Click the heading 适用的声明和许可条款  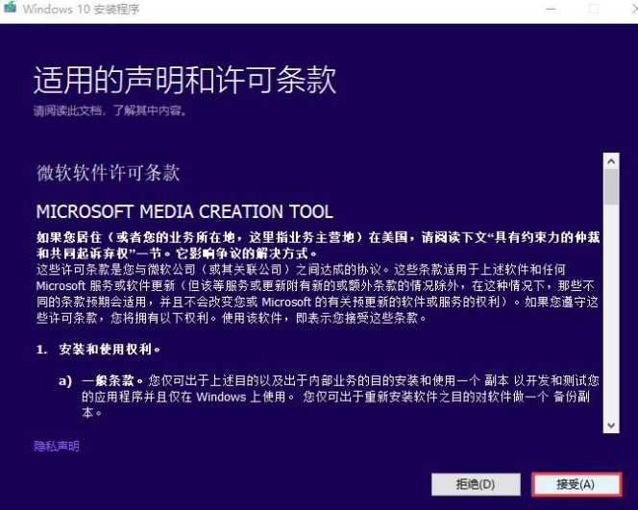(x=185, y=80)
